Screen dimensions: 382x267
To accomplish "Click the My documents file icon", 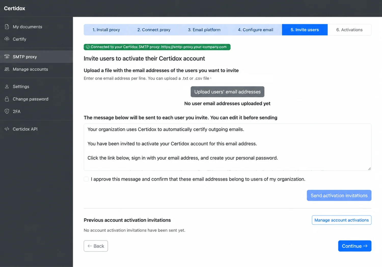I will coord(7,27).
